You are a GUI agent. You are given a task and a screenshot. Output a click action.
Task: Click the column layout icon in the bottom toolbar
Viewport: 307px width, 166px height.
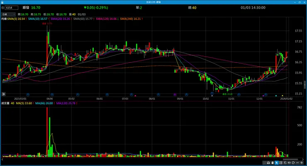281,163
